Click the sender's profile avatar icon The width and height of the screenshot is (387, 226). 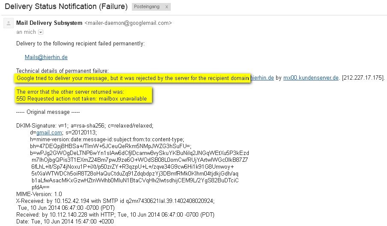[x=9, y=23]
